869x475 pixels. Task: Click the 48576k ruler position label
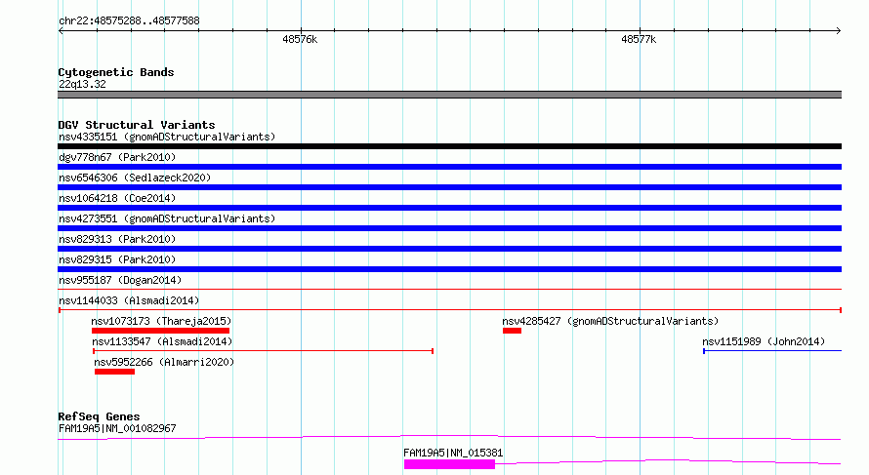pyautogui.click(x=300, y=39)
